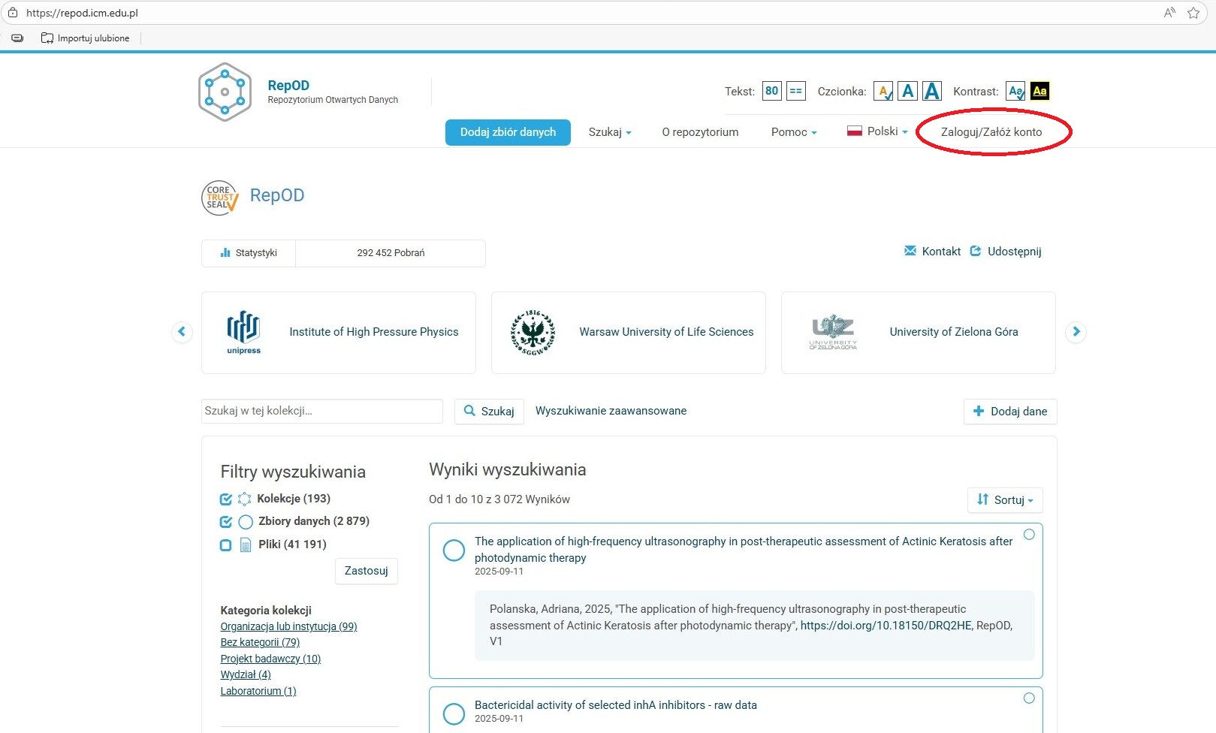Select the largest font size icon
The image size is (1216, 733).
(931, 92)
